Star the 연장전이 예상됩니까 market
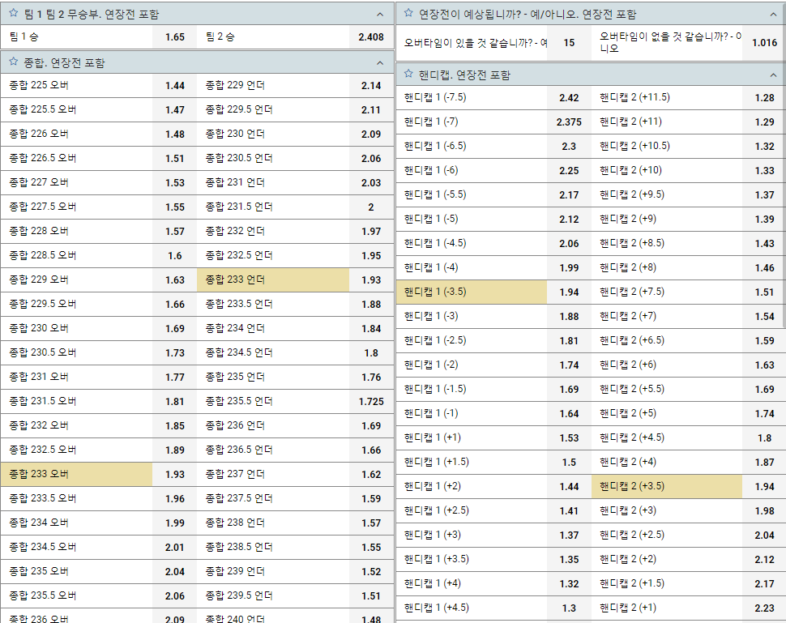 pyautogui.click(x=409, y=14)
